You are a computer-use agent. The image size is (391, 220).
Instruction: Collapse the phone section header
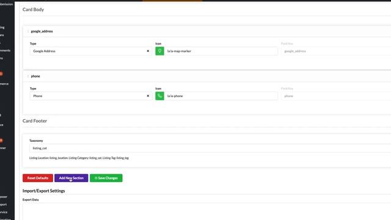[207, 76]
